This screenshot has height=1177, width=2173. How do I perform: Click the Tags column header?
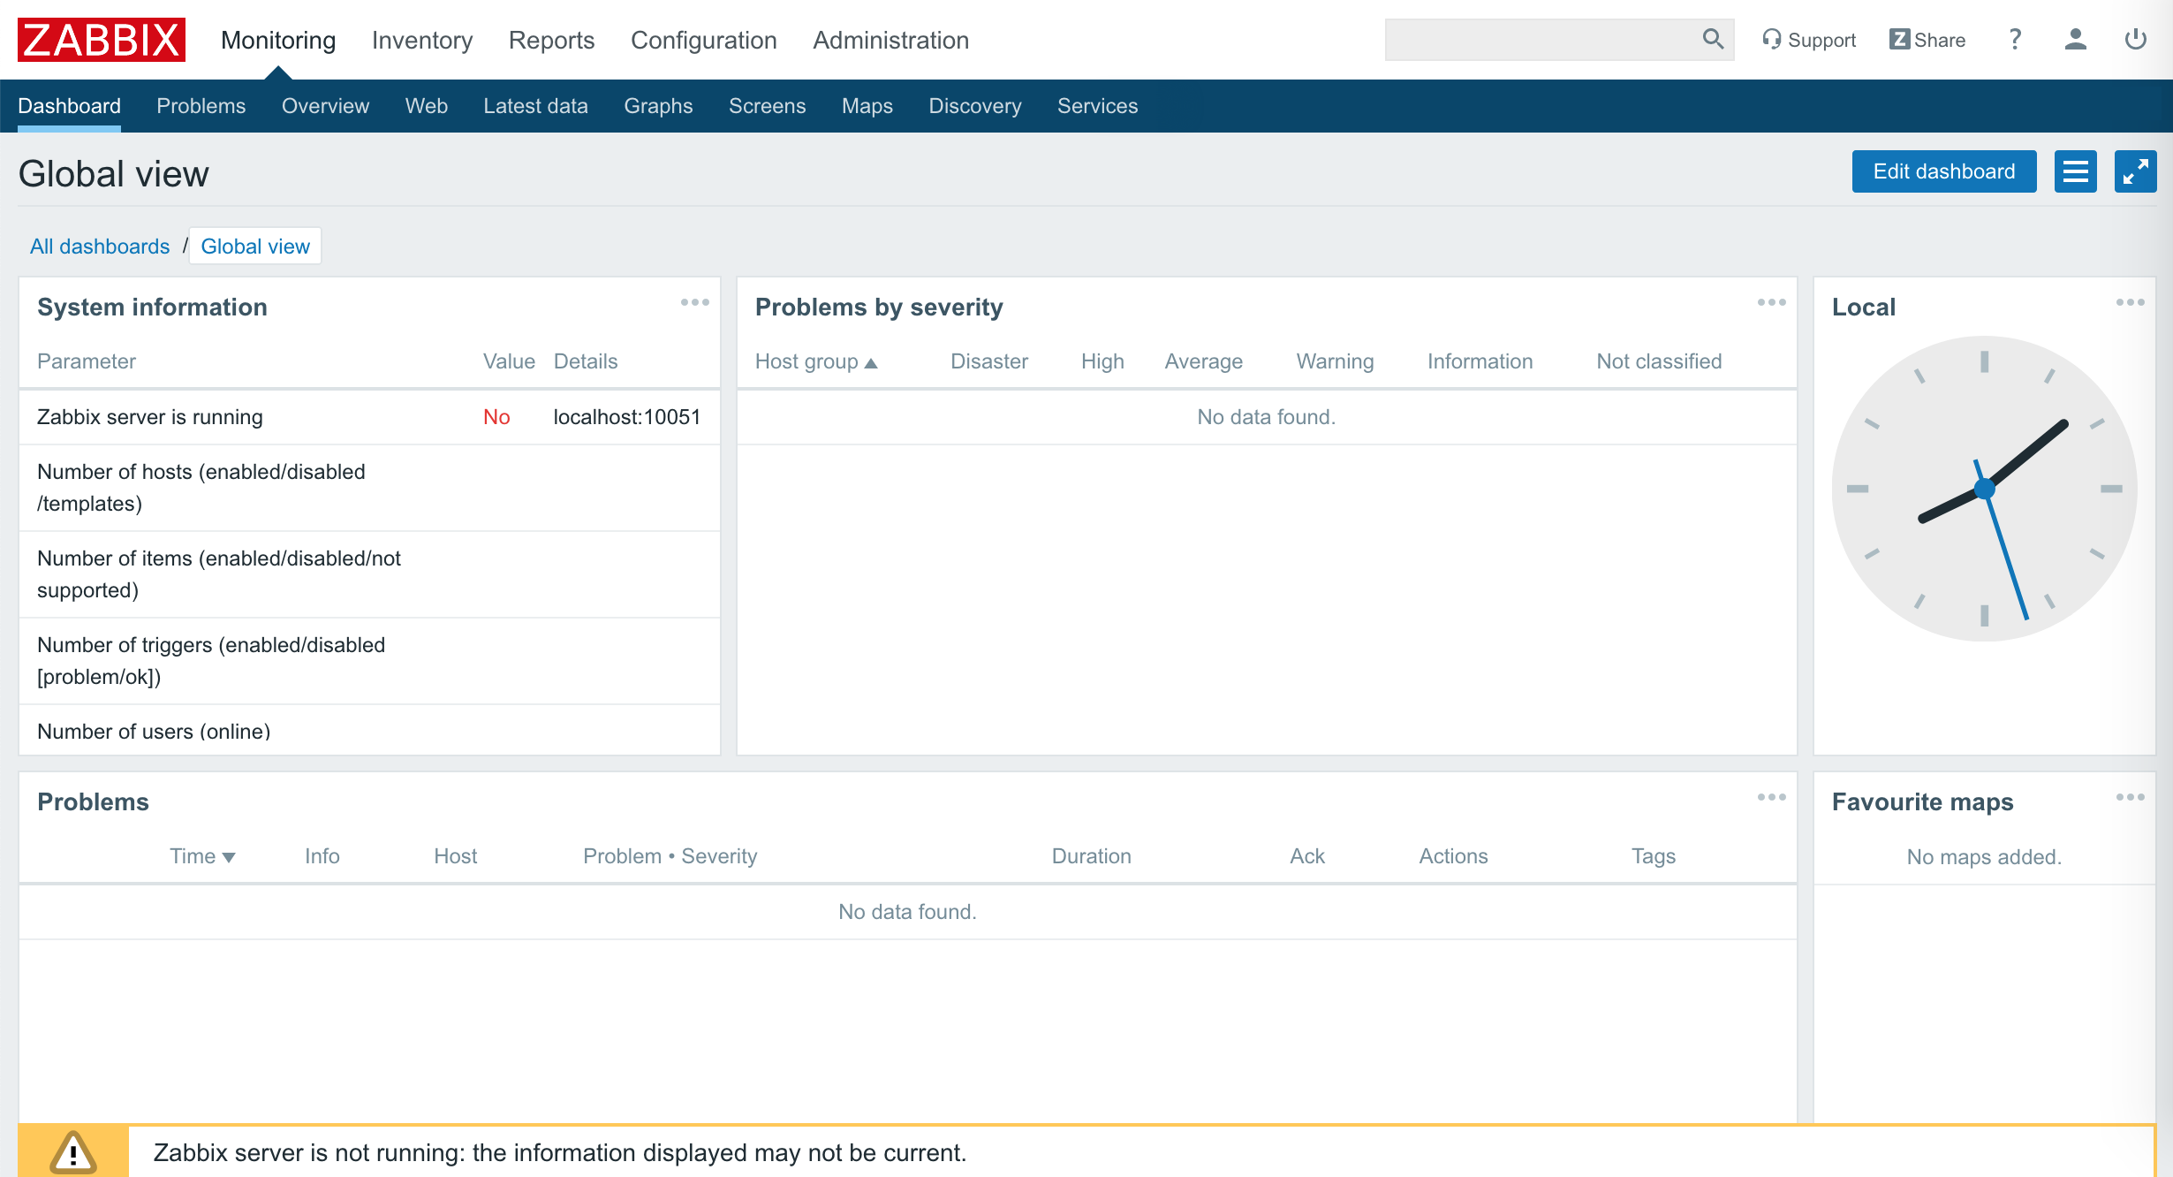point(1654,856)
